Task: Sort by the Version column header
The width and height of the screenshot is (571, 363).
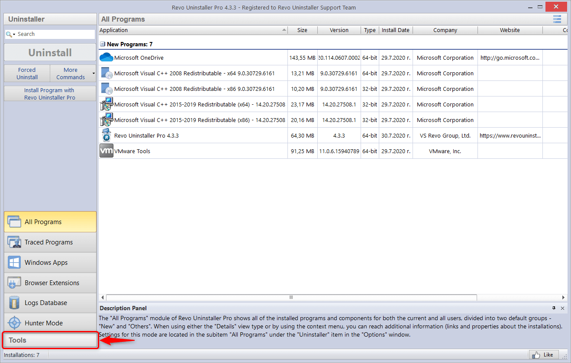Action: pyautogui.click(x=339, y=30)
